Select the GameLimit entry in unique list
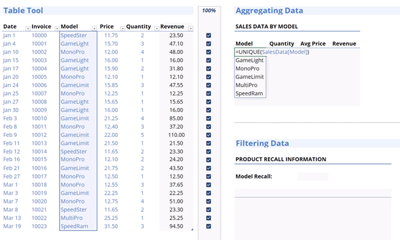Viewport: 400px width, 240px height. 249,77
